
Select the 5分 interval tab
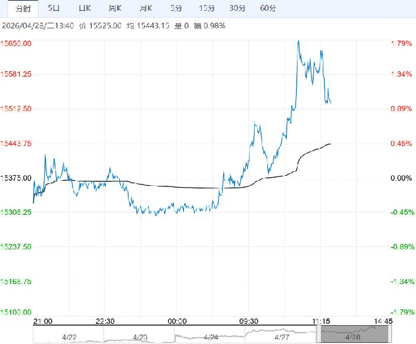click(x=177, y=8)
